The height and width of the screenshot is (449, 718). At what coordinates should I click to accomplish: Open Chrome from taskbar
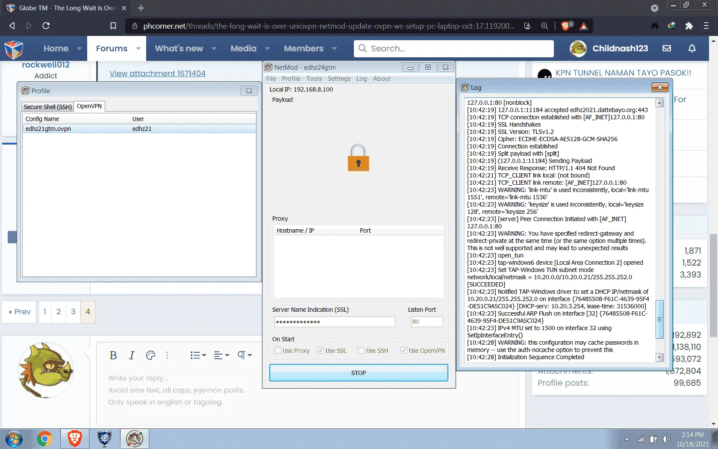[44, 439]
